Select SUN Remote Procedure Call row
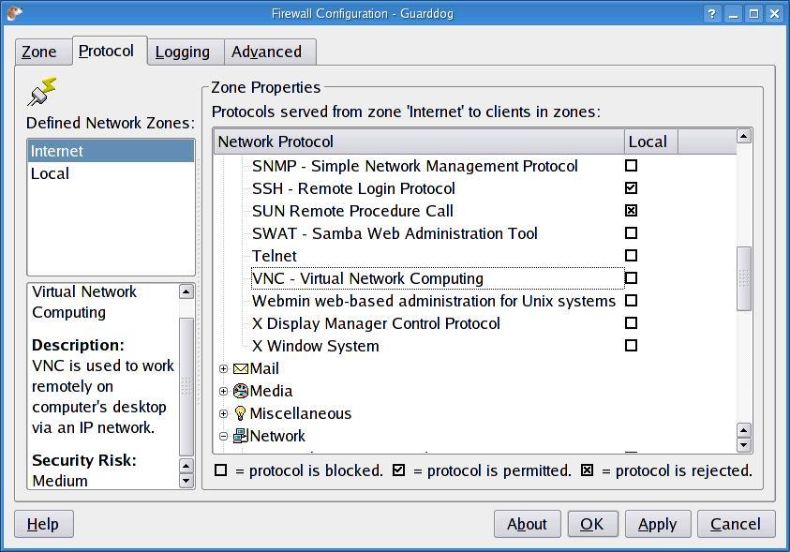 pyautogui.click(x=352, y=211)
